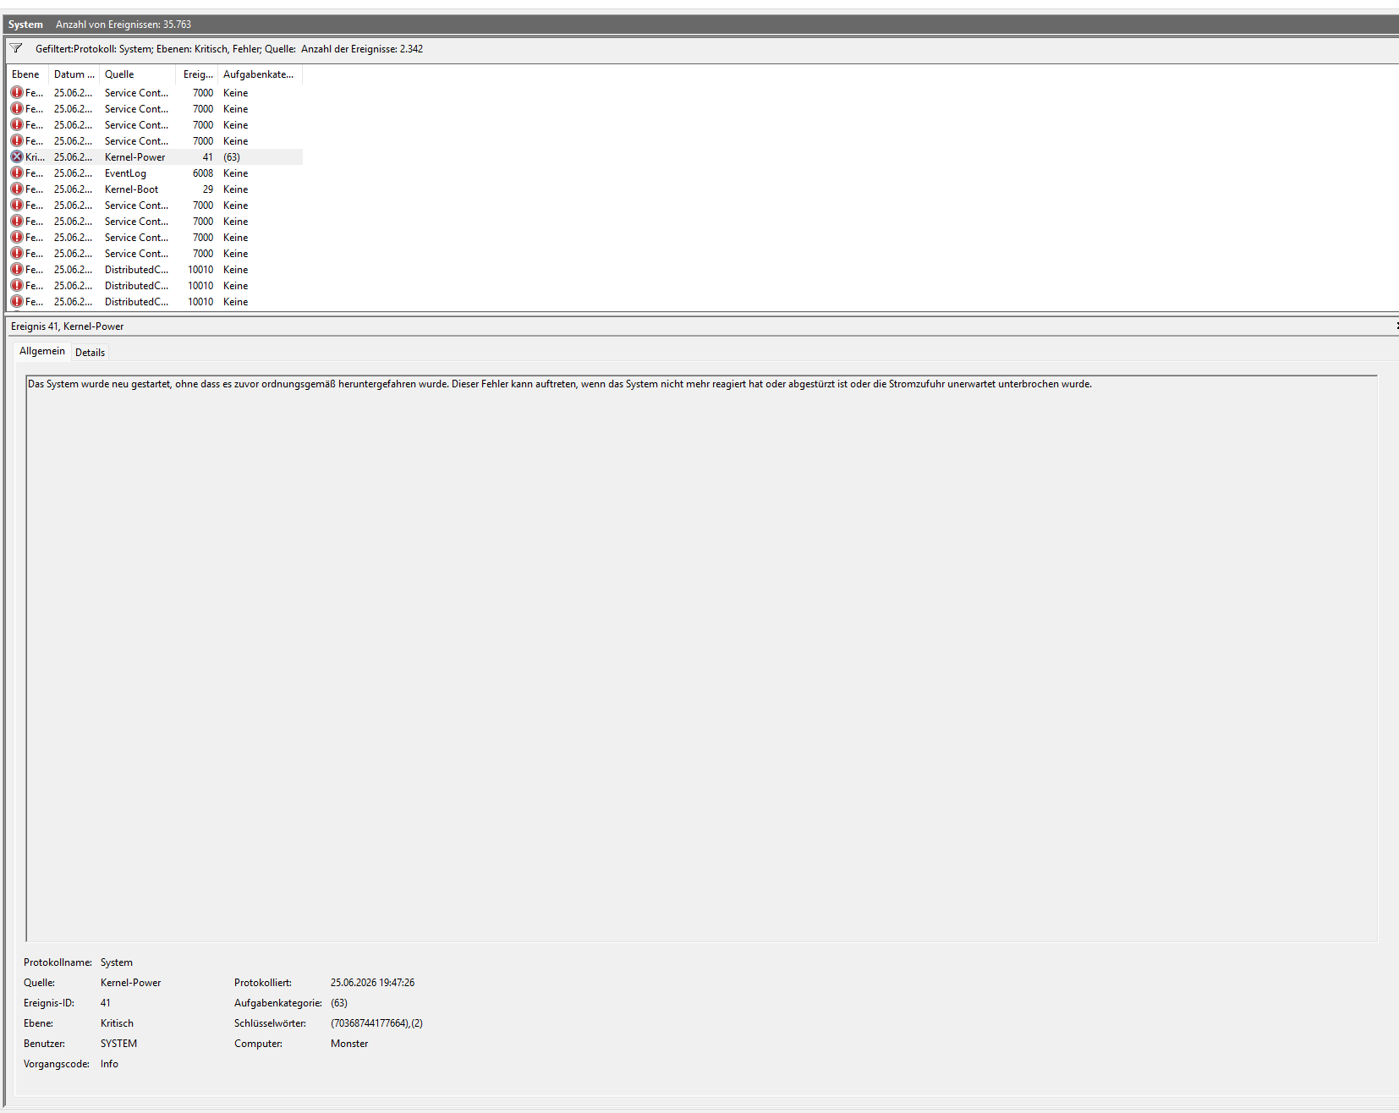Click the 'Computer:' field label
Viewport: 1399px width, 1113px height.
pos(259,1044)
